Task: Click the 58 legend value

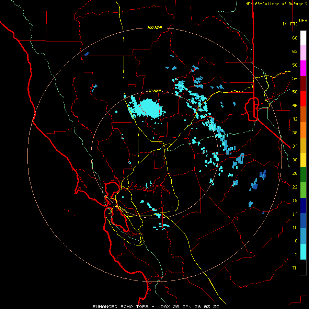Action: 295,65
